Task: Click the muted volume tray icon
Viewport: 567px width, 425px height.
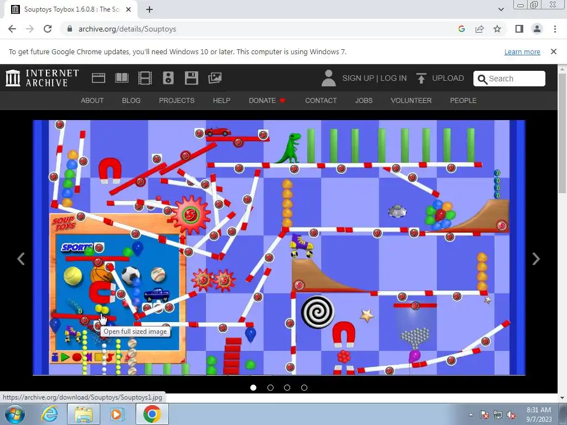Action: pos(512,415)
